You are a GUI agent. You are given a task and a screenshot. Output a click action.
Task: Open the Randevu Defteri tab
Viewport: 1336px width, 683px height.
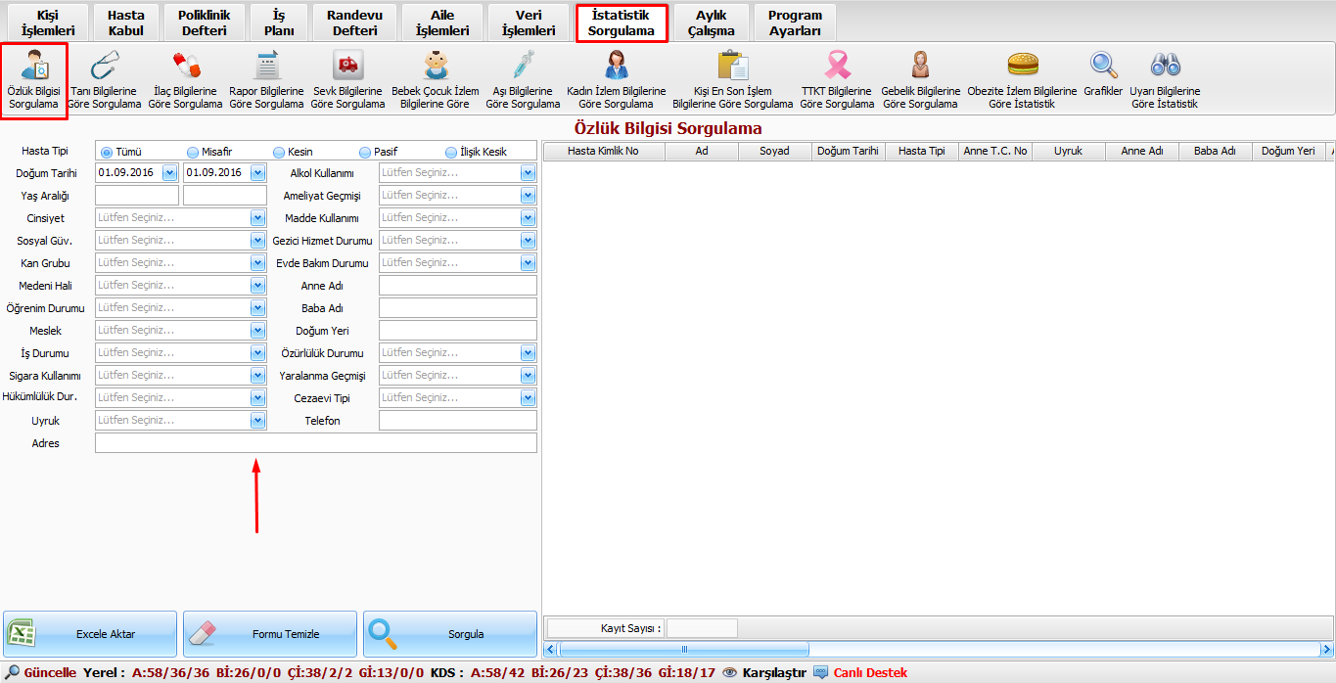tap(354, 23)
